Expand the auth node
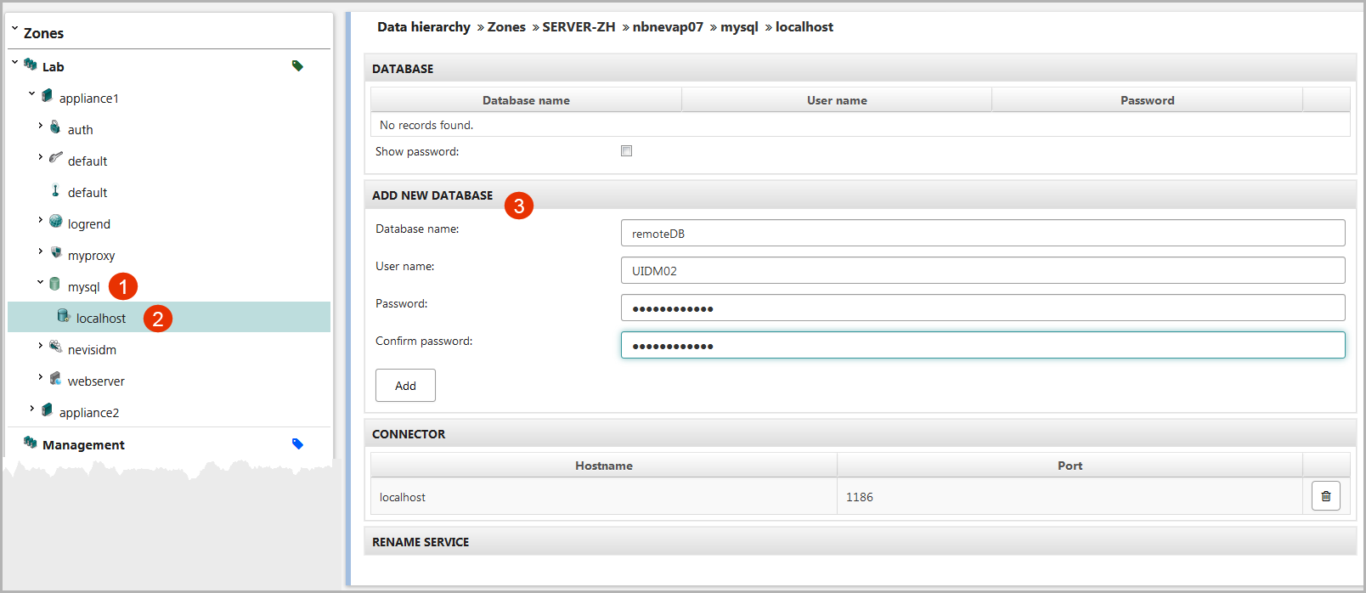This screenshot has width=1366, height=593. (40, 125)
